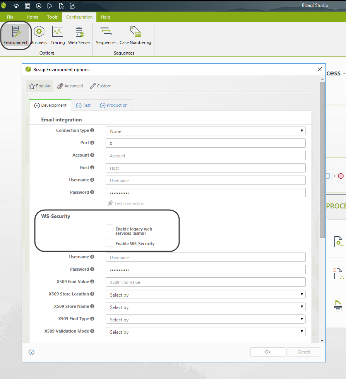The image size is (346, 379).
Task: Click info icon next to Port
Action: click(92, 143)
